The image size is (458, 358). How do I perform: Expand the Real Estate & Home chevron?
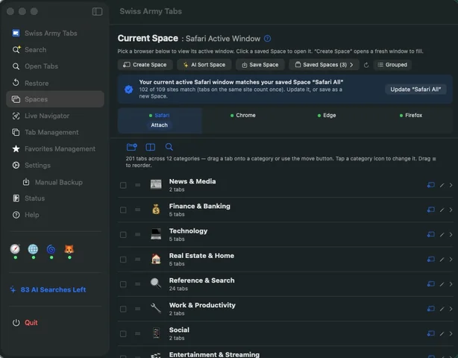click(451, 260)
